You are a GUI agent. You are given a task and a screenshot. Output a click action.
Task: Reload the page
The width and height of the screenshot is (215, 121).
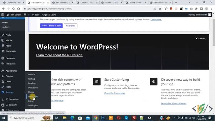tap(13, 9)
